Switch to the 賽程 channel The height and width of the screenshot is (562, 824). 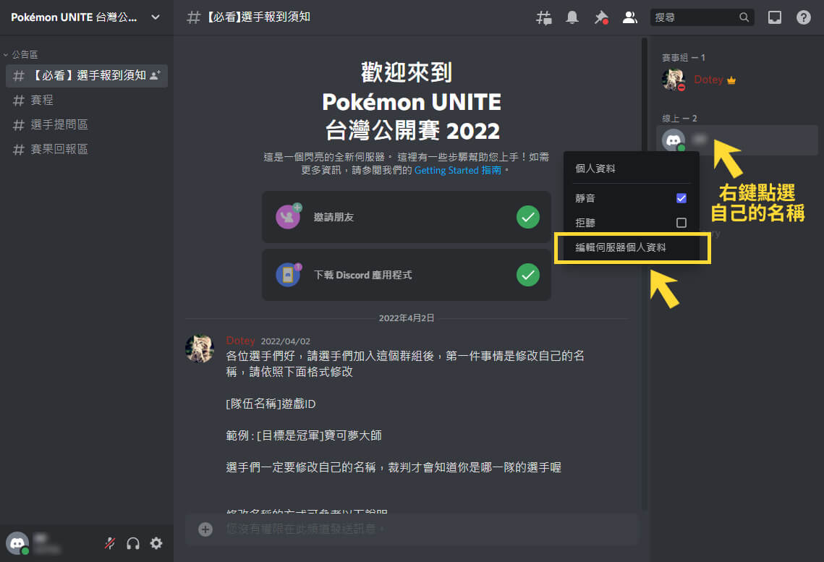coord(87,101)
